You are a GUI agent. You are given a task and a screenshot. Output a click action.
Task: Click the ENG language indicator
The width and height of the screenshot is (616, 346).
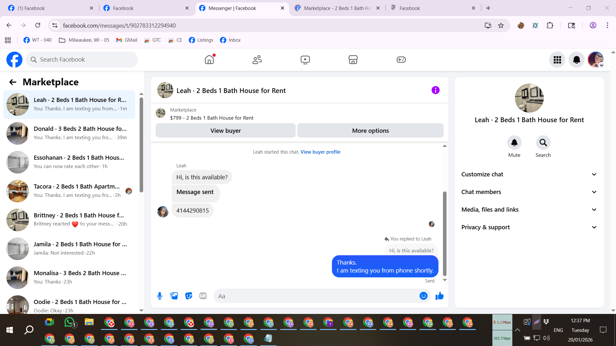coord(558,330)
